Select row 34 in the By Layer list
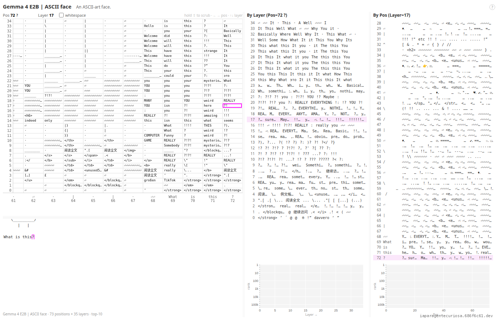498x320 pixels. point(307,23)
